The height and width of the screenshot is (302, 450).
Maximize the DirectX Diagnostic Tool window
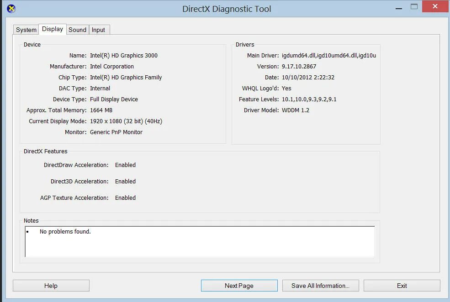(414, 6)
